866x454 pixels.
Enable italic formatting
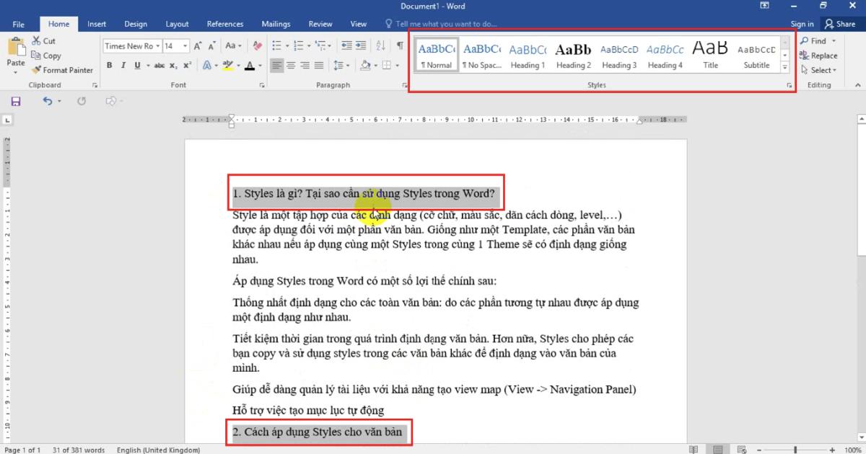(x=123, y=65)
